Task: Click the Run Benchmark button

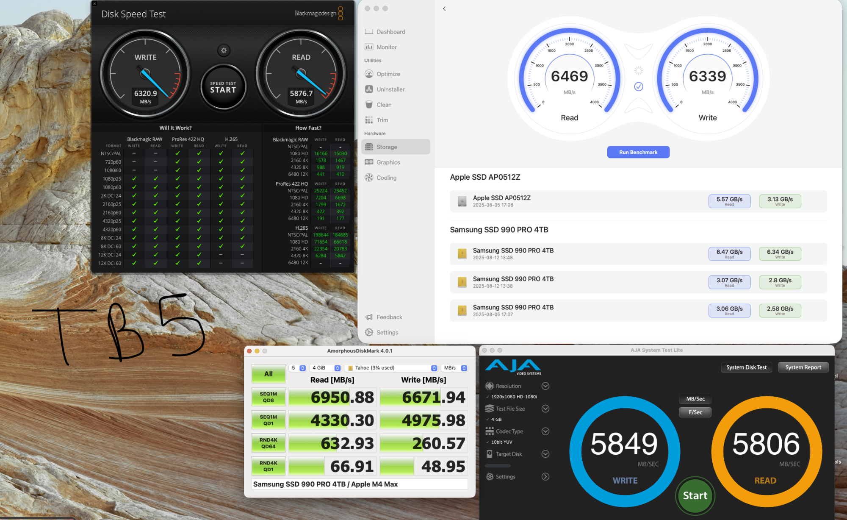Action: click(638, 152)
